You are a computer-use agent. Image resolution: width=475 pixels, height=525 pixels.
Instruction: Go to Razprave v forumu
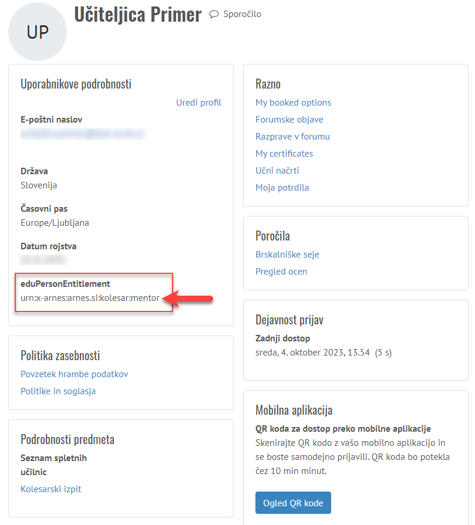tap(292, 137)
